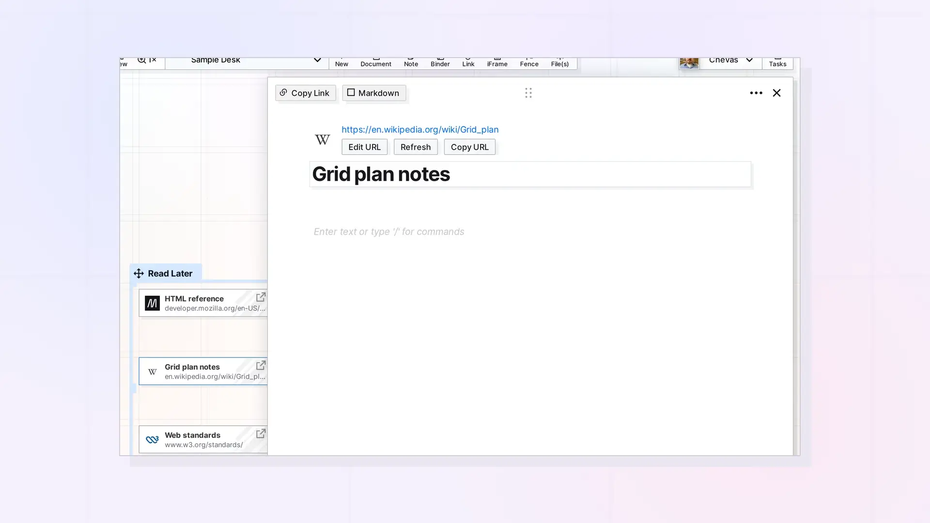Open the en.wikipedia.org Grid_plan link

tap(419, 129)
